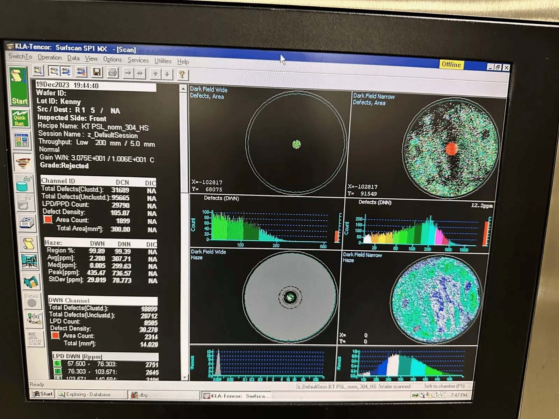The width and height of the screenshot is (559, 419).
Task: Click the green bin 6 LPD swatch
Action: click(57, 363)
